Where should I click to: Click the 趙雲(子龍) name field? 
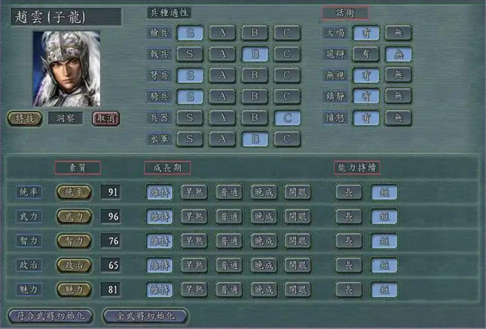click(66, 17)
